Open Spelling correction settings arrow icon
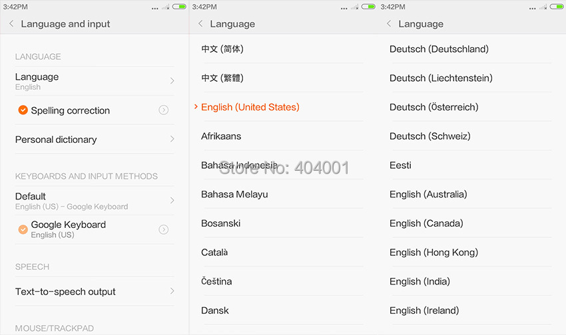This screenshot has height=335, width=566. click(163, 110)
